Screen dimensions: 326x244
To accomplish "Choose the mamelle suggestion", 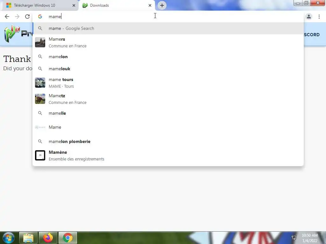I will (168, 113).
